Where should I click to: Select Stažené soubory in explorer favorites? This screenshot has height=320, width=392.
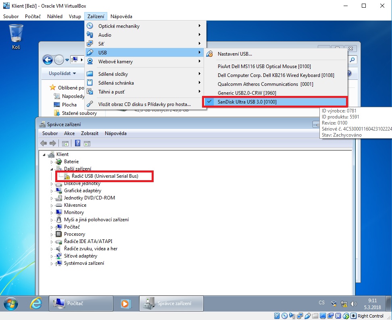point(75,113)
